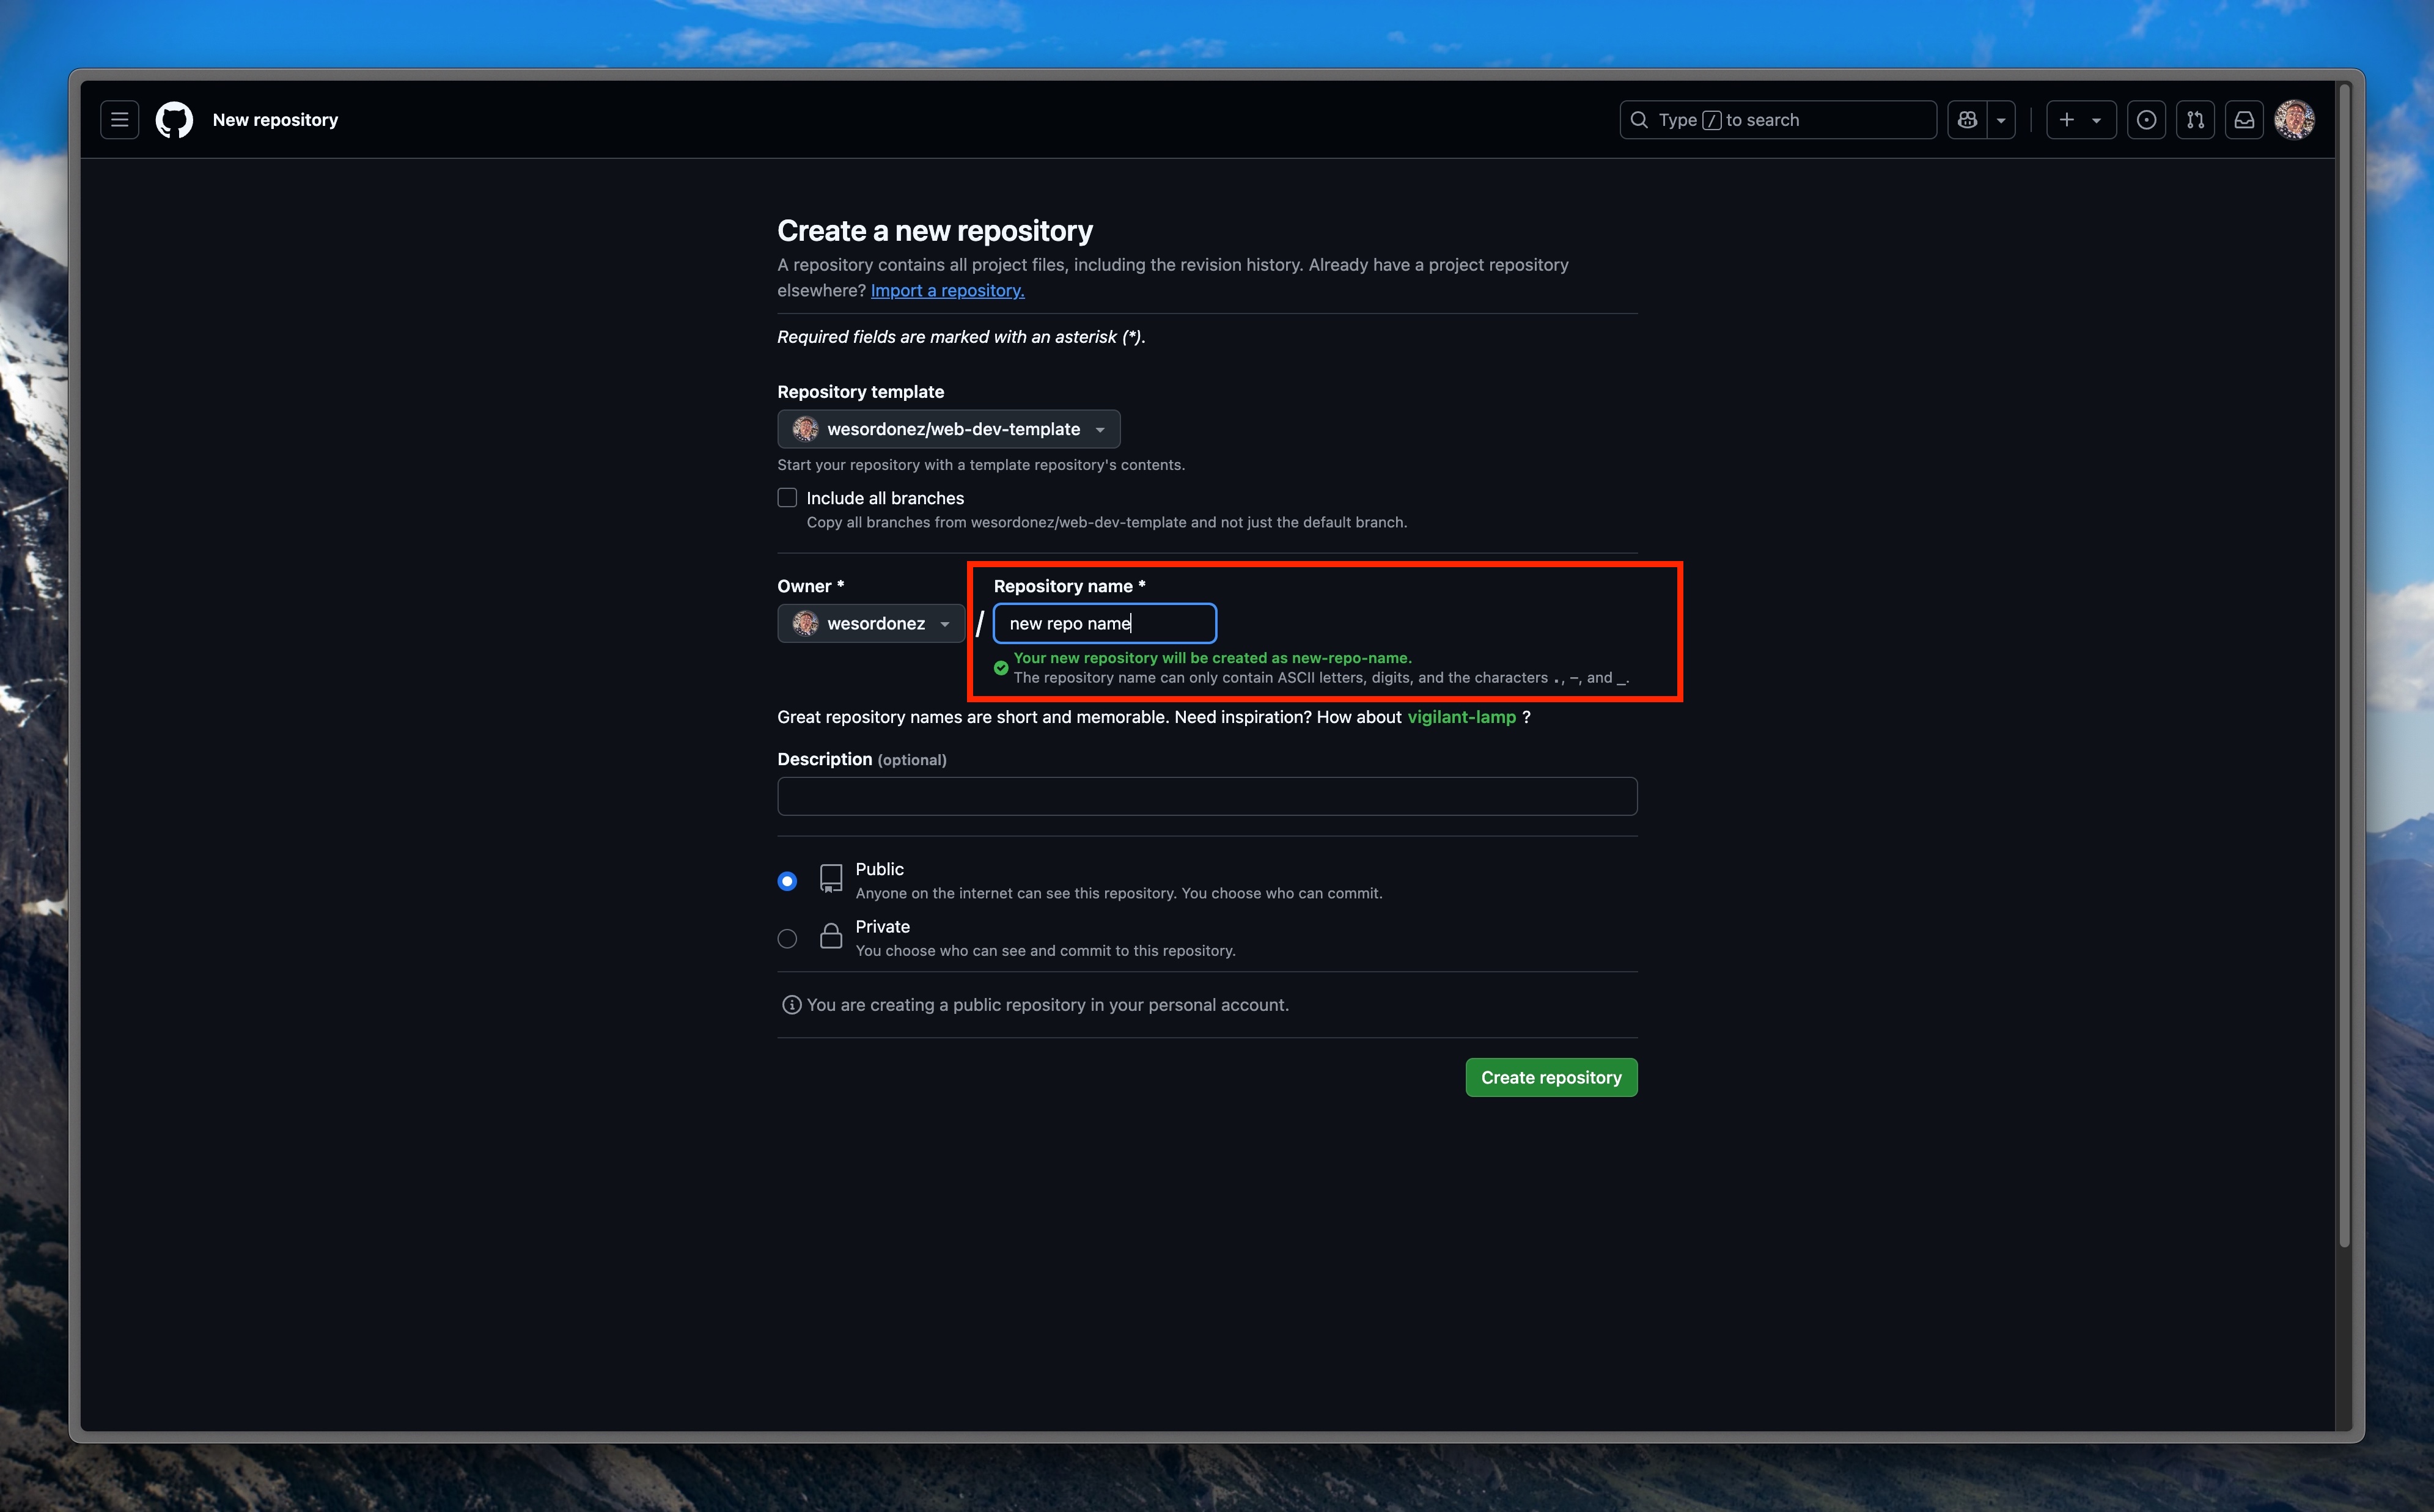The width and height of the screenshot is (2434, 1512).
Task: Click the Create repository button
Action: point(1550,1077)
